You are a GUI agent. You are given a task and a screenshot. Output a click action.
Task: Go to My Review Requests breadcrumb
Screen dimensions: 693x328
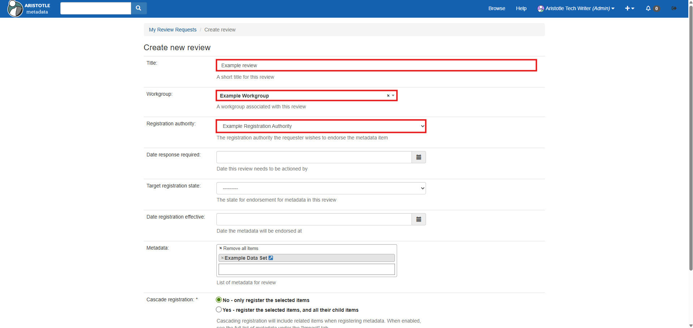[172, 30]
